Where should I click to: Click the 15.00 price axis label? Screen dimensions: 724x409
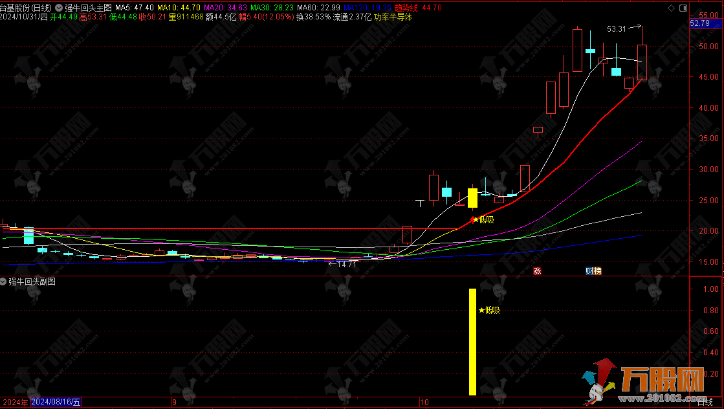click(x=708, y=261)
